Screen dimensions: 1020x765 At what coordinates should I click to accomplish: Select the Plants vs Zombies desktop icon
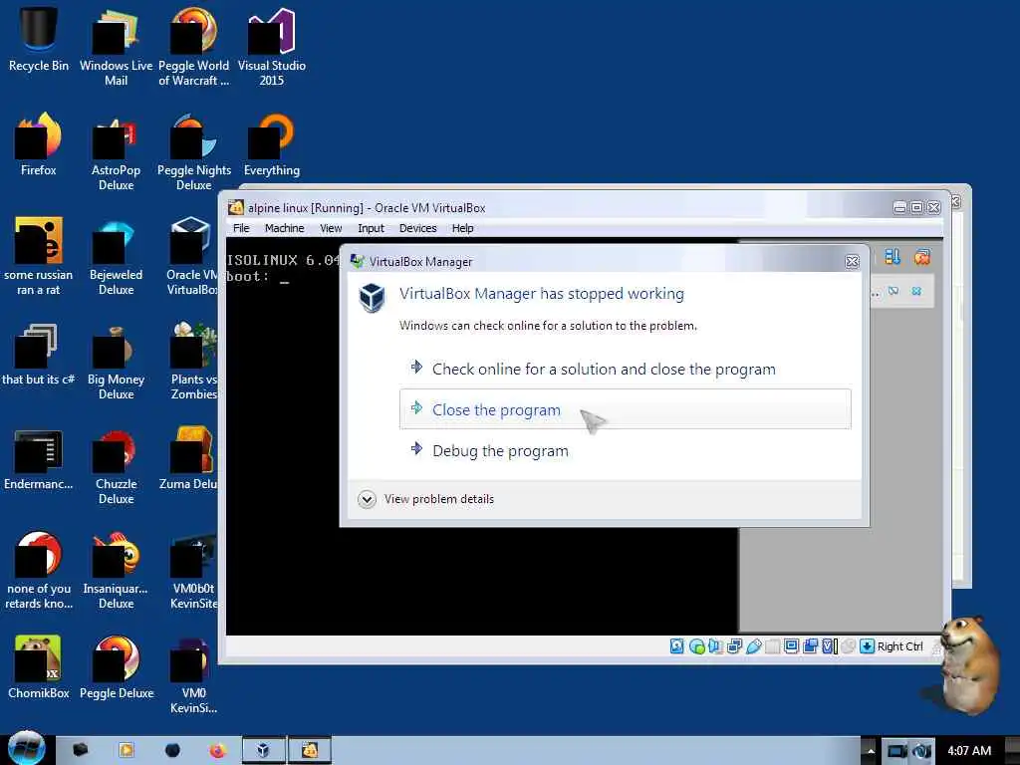click(x=193, y=361)
